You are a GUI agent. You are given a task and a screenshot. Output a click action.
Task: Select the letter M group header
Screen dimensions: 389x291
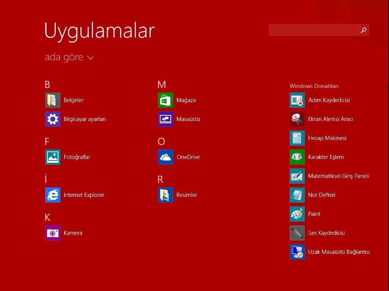coord(162,85)
